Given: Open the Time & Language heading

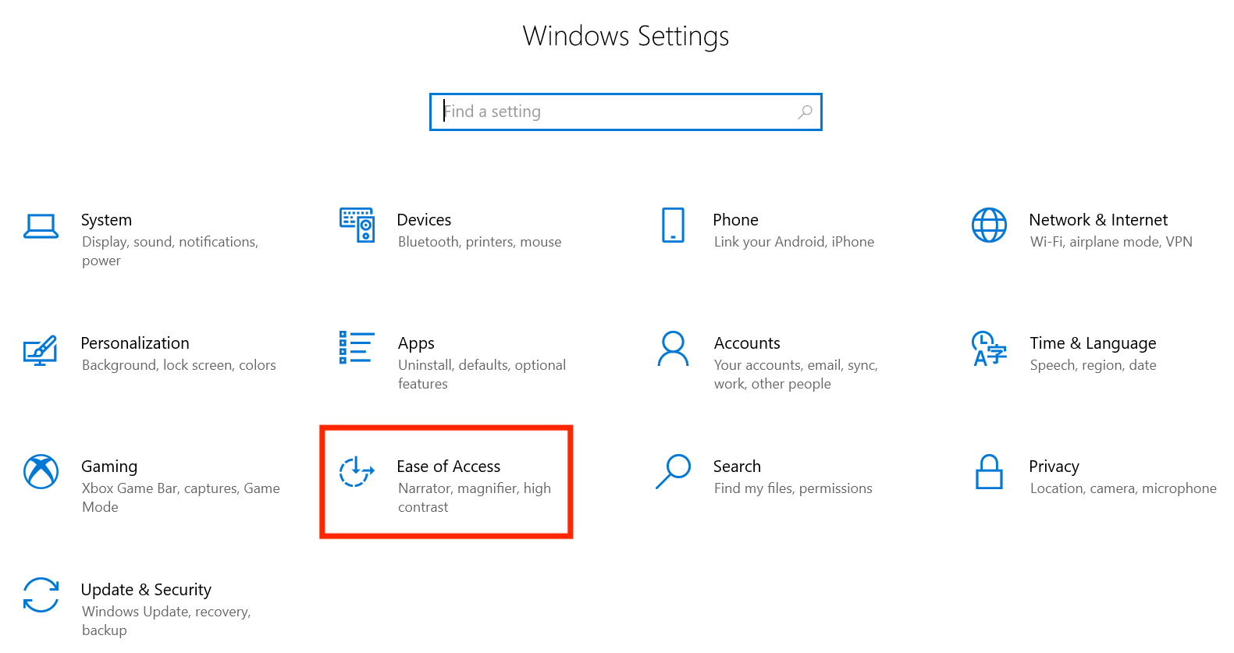Looking at the screenshot, I should tap(1093, 343).
